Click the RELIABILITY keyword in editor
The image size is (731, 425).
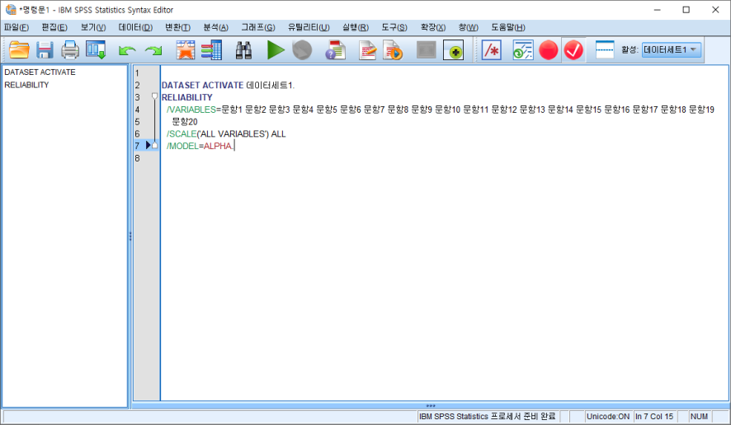187,97
